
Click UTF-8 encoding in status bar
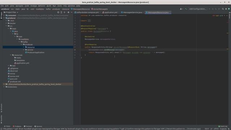(x=216, y=129)
